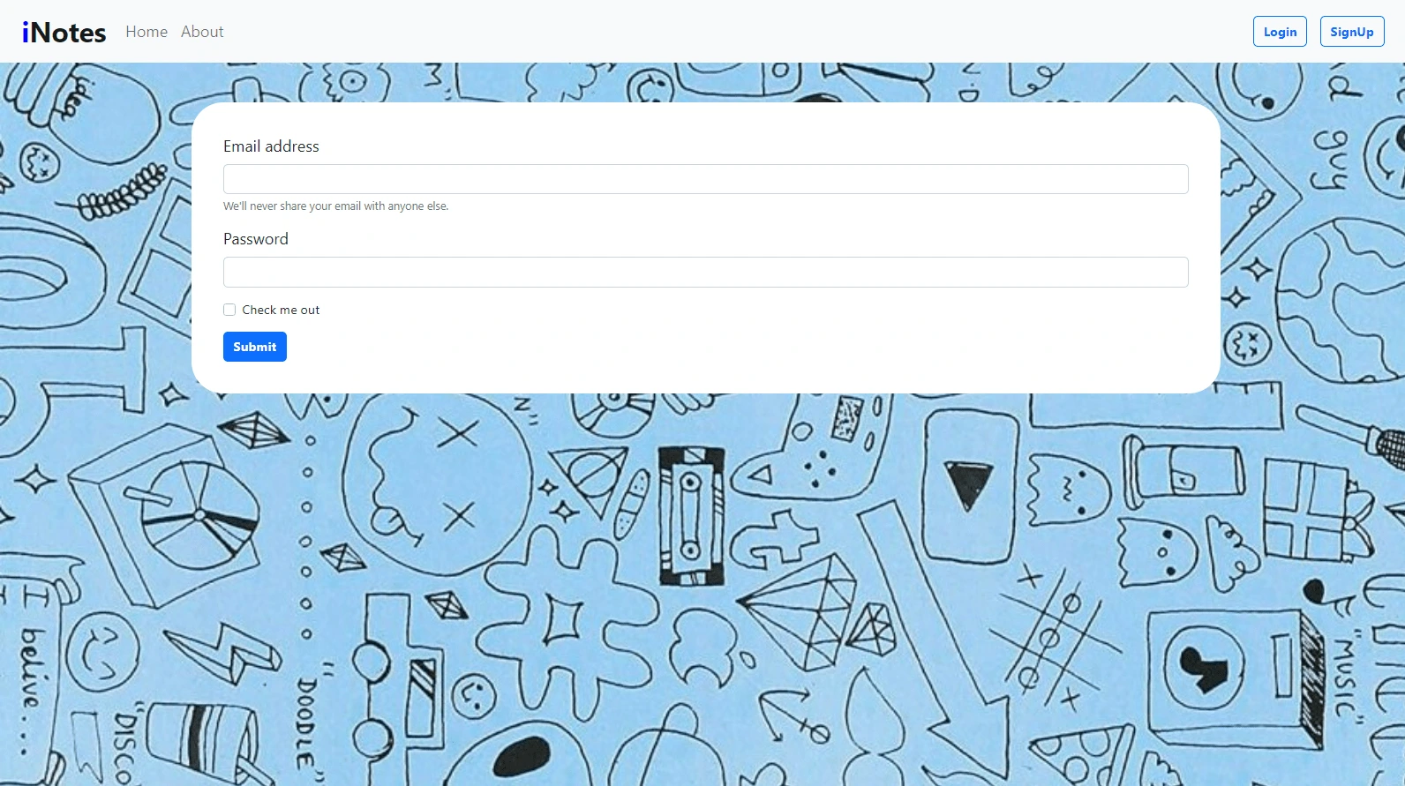Viewport: 1405px width, 786px height.
Task: Focus the Password input field
Action: pos(706,272)
